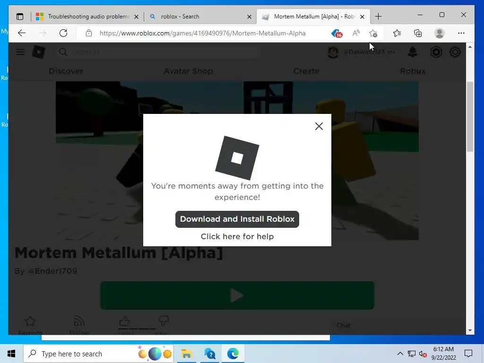Click the green Play button
Screen dimensions: 484x363
(237, 295)
